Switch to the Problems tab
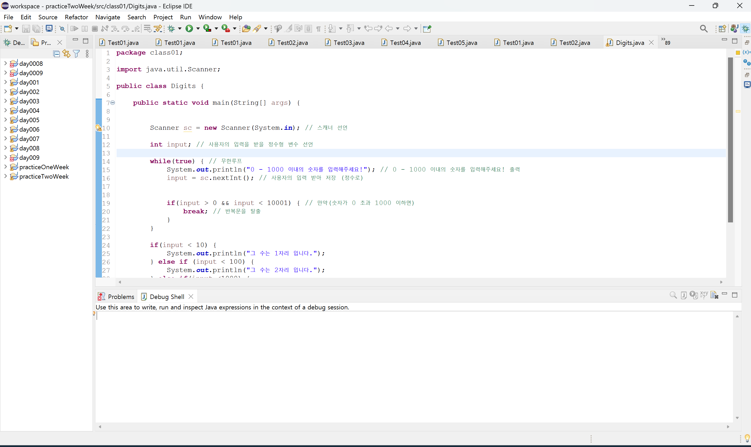The height and width of the screenshot is (447, 751). point(117,297)
